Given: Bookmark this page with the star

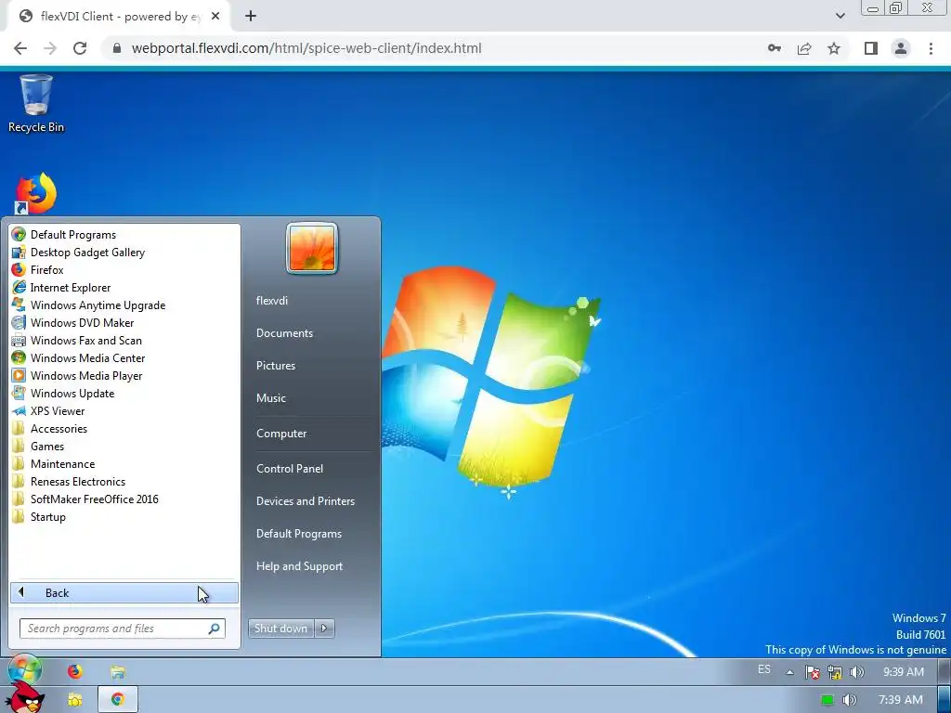Looking at the screenshot, I should (834, 48).
